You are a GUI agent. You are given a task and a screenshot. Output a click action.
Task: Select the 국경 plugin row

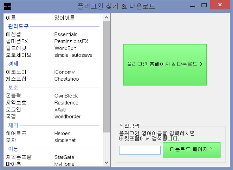coord(53,116)
